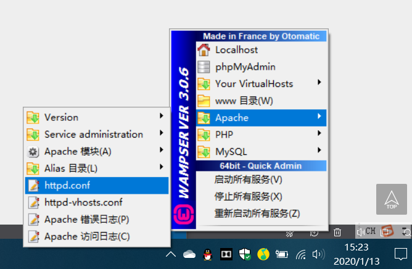Expand the Your VirtualHosts submenu arrow
Viewport: 412px width, 269px height.
tap(319, 82)
